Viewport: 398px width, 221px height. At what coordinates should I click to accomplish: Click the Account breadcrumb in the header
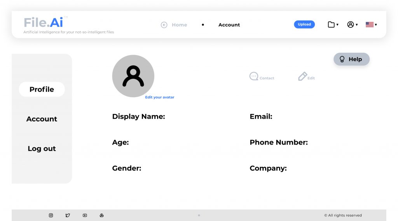pyautogui.click(x=229, y=25)
